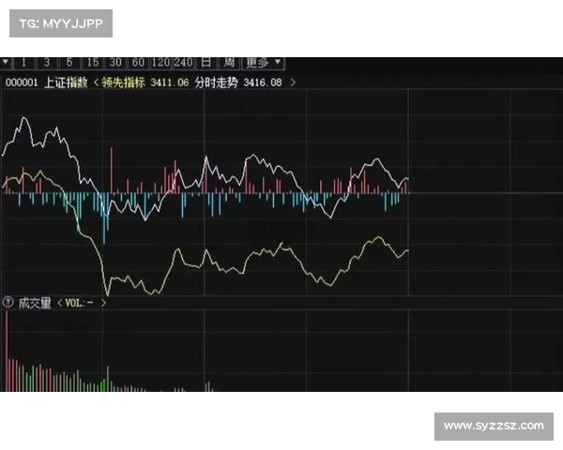Click the VOL:- indicator value
Screen dimensions: 563x450
tap(80, 303)
